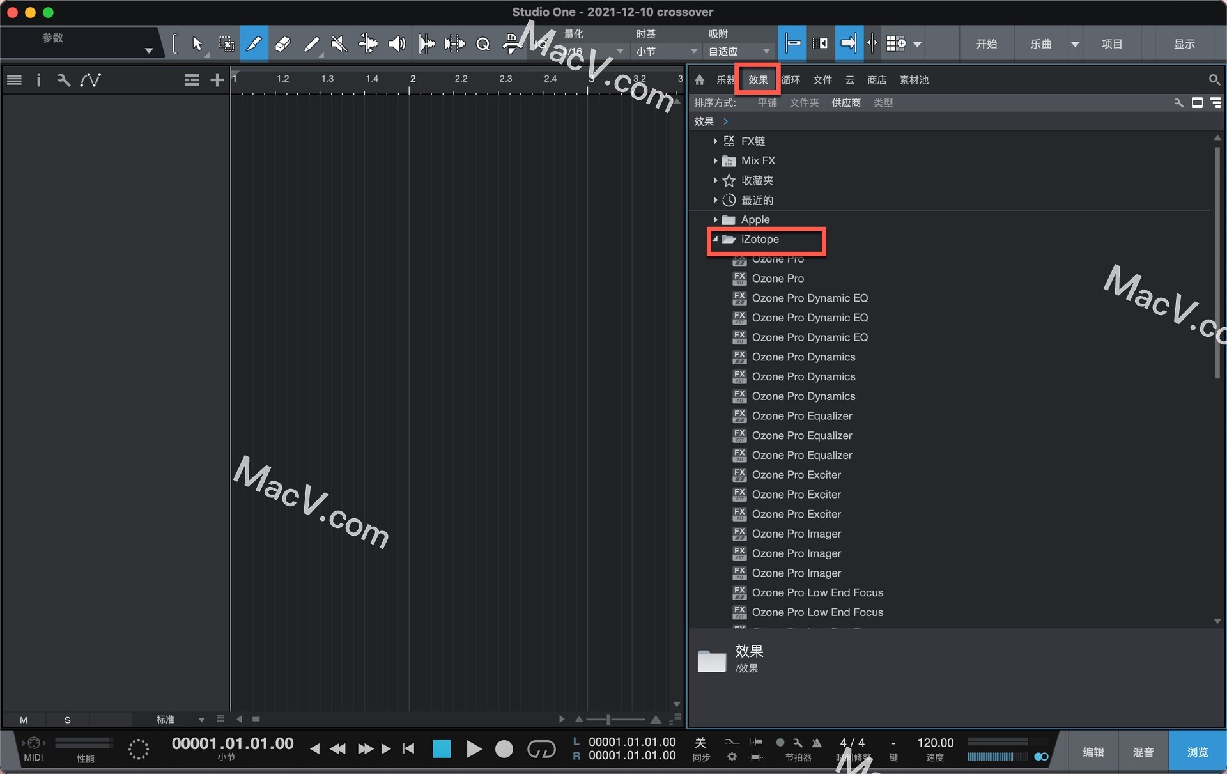Image resolution: width=1227 pixels, height=774 pixels.
Task: Open the Audio Bend transient icon
Action: click(426, 43)
